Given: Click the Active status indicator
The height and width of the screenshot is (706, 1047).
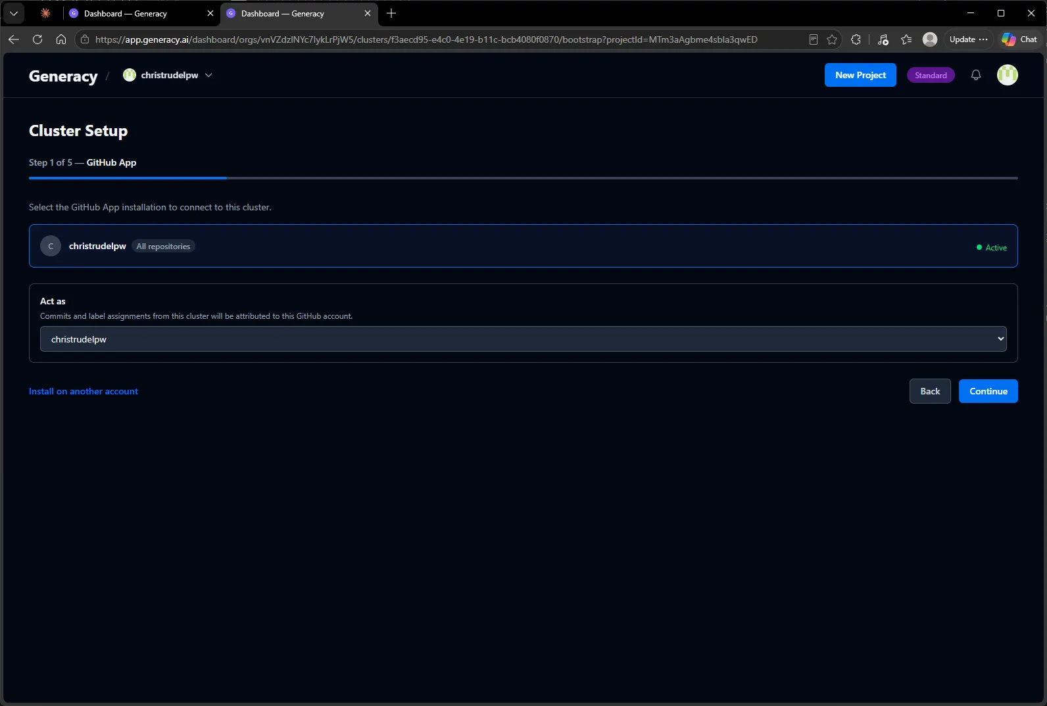Looking at the screenshot, I should (x=992, y=247).
